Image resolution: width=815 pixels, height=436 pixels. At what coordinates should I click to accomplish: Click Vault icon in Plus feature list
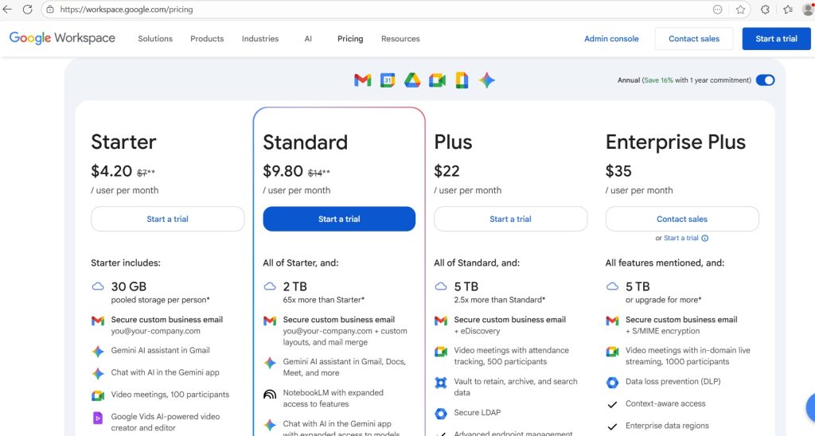(441, 383)
